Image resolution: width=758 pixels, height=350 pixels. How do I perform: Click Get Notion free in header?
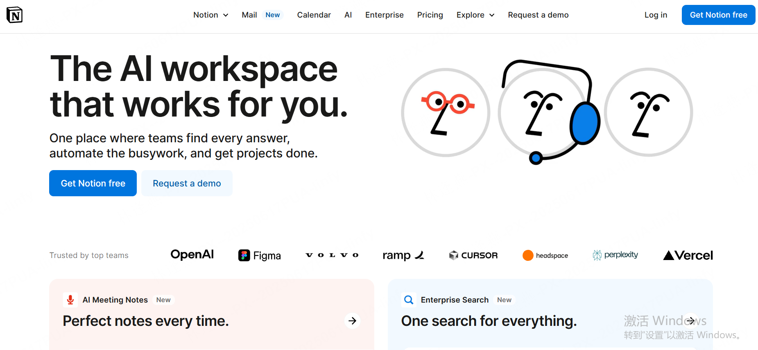[x=718, y=15]
